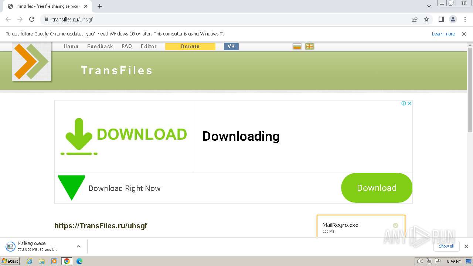Screen dimensions: 473x266
Task: Click the TransFiles orange arrow logo
Action: point(31,61)
